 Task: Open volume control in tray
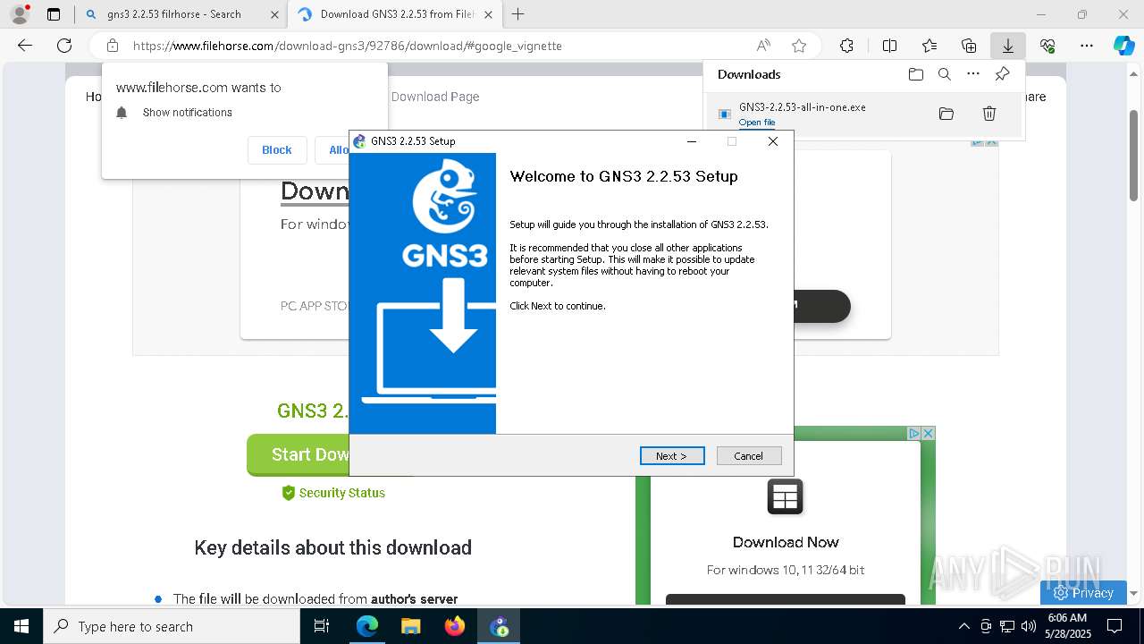click(x=1028, y=626)
